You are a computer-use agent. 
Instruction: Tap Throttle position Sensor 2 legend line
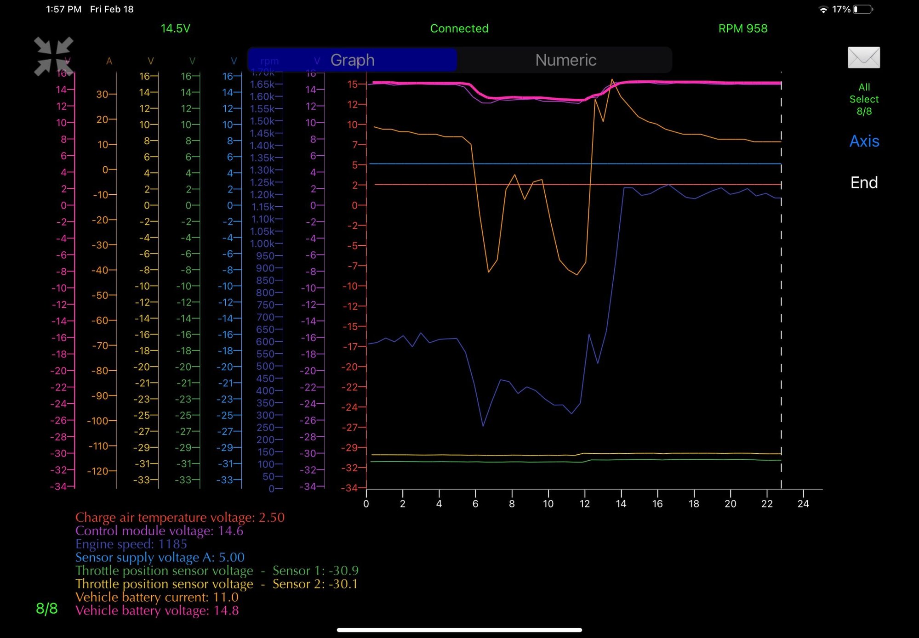217,584
